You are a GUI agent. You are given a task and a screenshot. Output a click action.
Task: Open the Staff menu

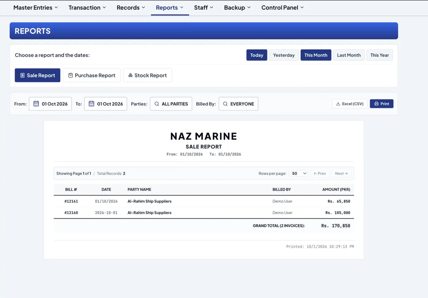tap(204, 8)
